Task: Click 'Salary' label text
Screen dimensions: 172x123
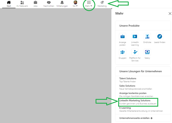Action: 147,58
